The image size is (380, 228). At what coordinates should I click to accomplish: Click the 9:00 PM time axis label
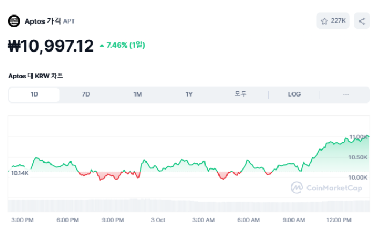point(113,220)
